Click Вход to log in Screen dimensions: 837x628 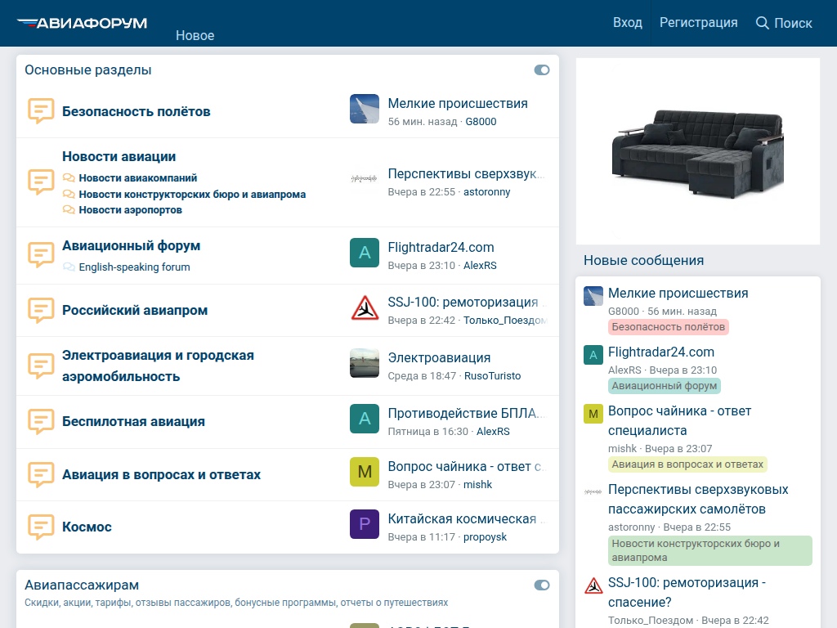(627, 23)
